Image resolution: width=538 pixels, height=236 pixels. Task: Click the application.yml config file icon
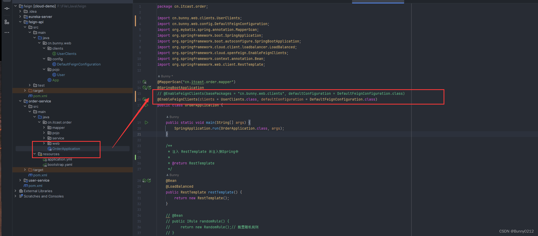pos(45,159)
